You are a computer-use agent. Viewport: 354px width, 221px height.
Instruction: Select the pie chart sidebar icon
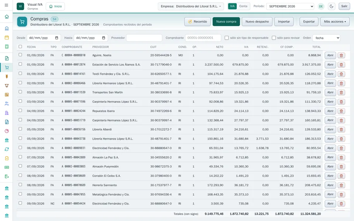[x=7, y=131]
